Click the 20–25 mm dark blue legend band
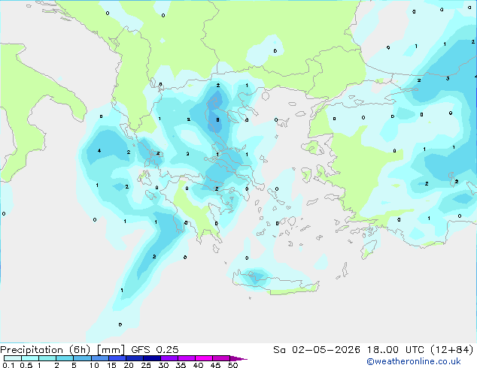 coord(135,358)
